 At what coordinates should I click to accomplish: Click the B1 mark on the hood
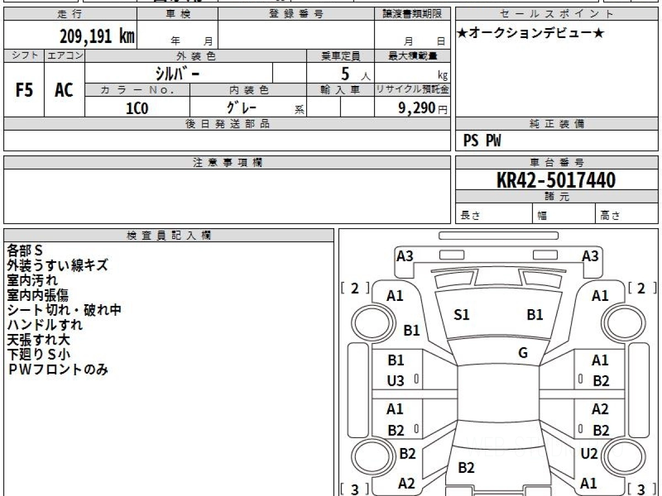pyautogui.click(x=535, y=315)
